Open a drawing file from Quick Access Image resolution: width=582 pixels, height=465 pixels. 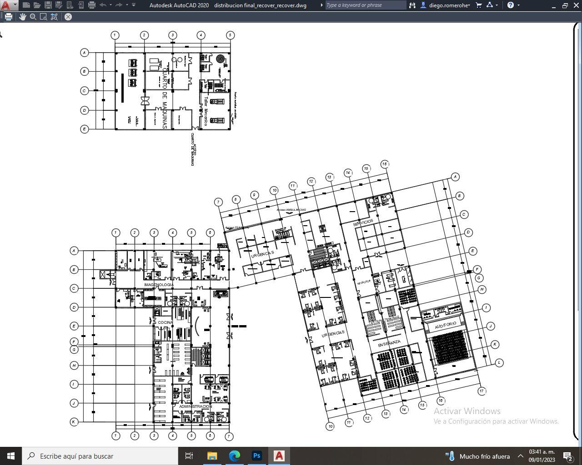click(37, 5)
